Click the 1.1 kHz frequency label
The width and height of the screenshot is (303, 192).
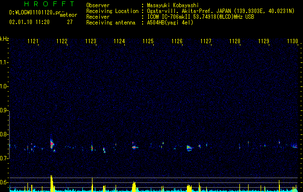pos(4,62)
